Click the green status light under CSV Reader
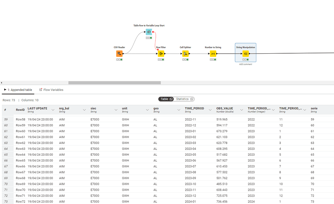Screen dimensions: 334x204 (121, 59)
